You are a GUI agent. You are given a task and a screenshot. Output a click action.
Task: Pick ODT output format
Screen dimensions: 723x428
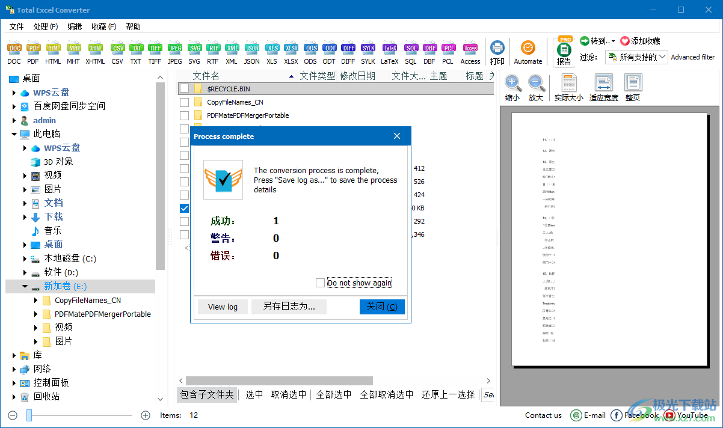pos(329,53)
